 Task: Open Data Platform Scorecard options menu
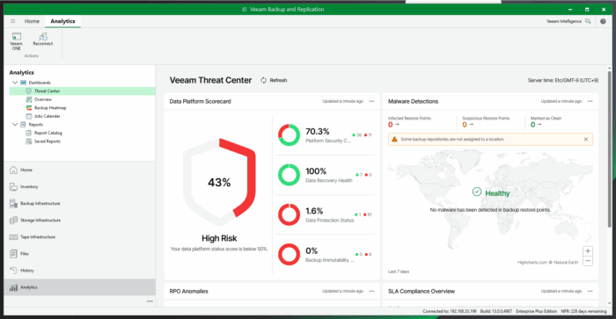[x=371, y=101]
